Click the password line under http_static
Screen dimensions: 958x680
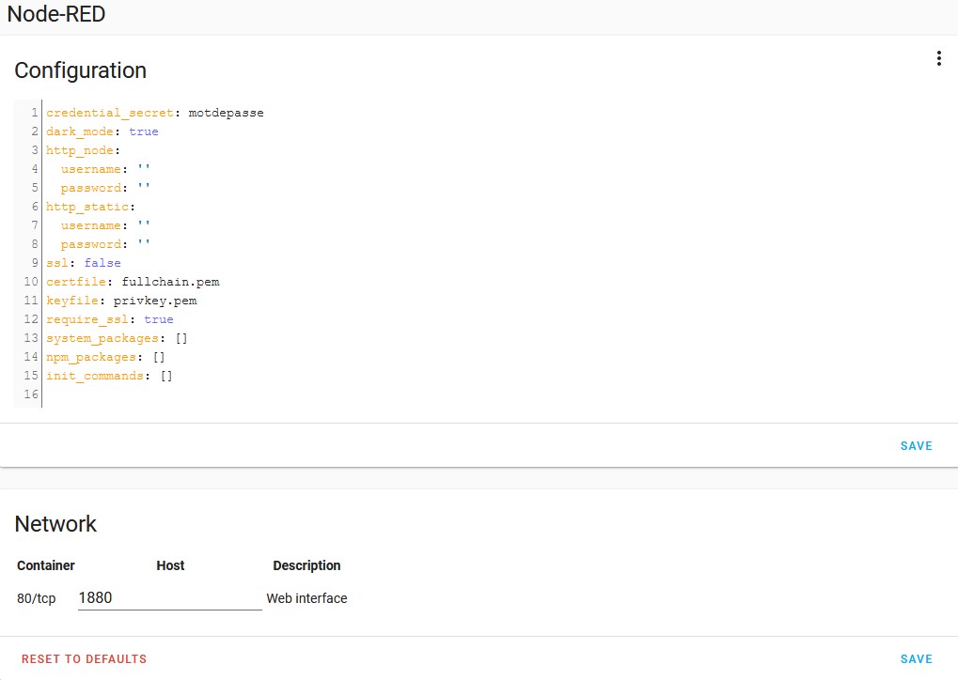(x=105, y=245)
